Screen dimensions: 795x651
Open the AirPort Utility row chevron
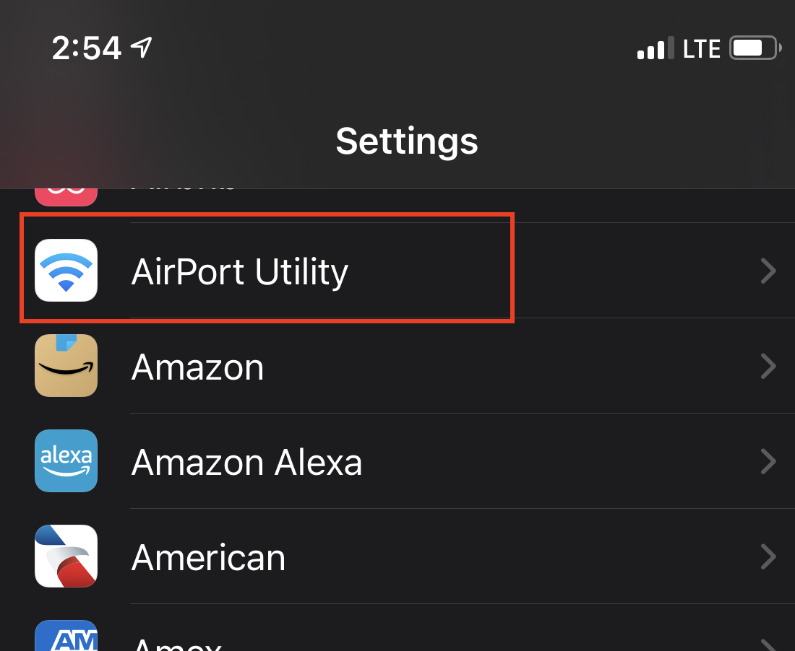click(x=769, y=271)
